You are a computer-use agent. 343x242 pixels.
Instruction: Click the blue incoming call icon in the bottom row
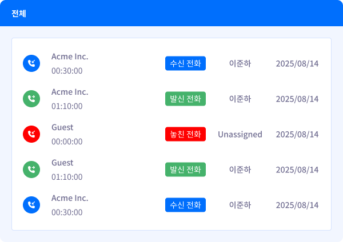click(31, 205)
